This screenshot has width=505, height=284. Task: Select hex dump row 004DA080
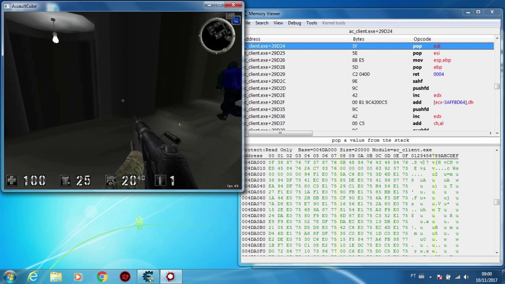tap(350, 210)
